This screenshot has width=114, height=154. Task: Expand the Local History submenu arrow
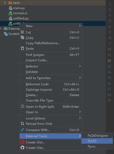point(80,118)
